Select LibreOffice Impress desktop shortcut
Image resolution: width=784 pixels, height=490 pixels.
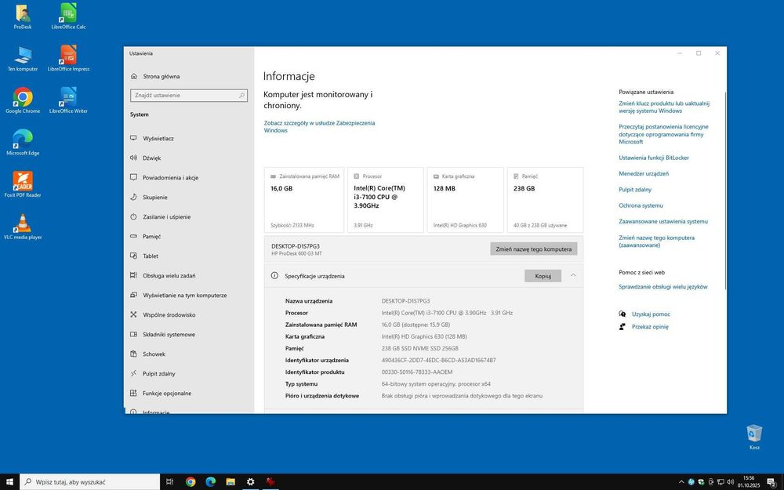point(68,59)
